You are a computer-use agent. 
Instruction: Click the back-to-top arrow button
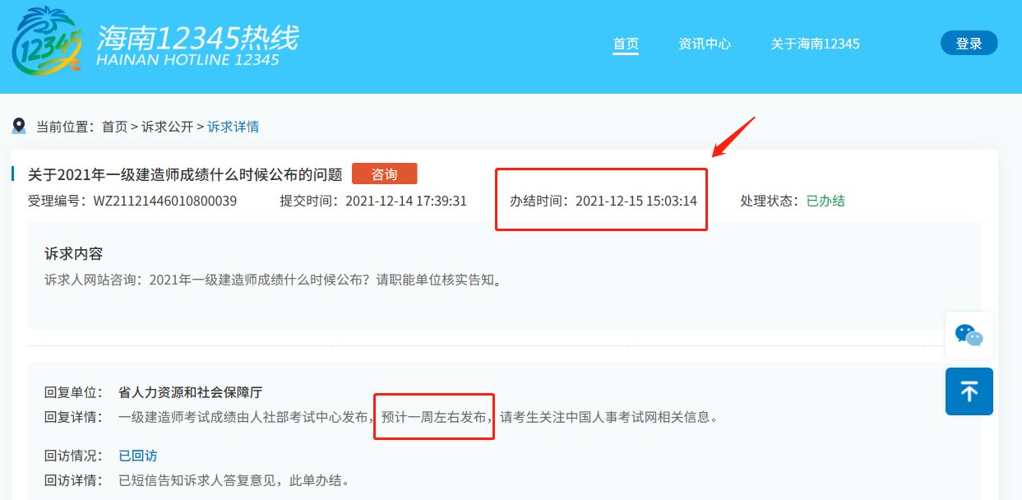[969, 391]
